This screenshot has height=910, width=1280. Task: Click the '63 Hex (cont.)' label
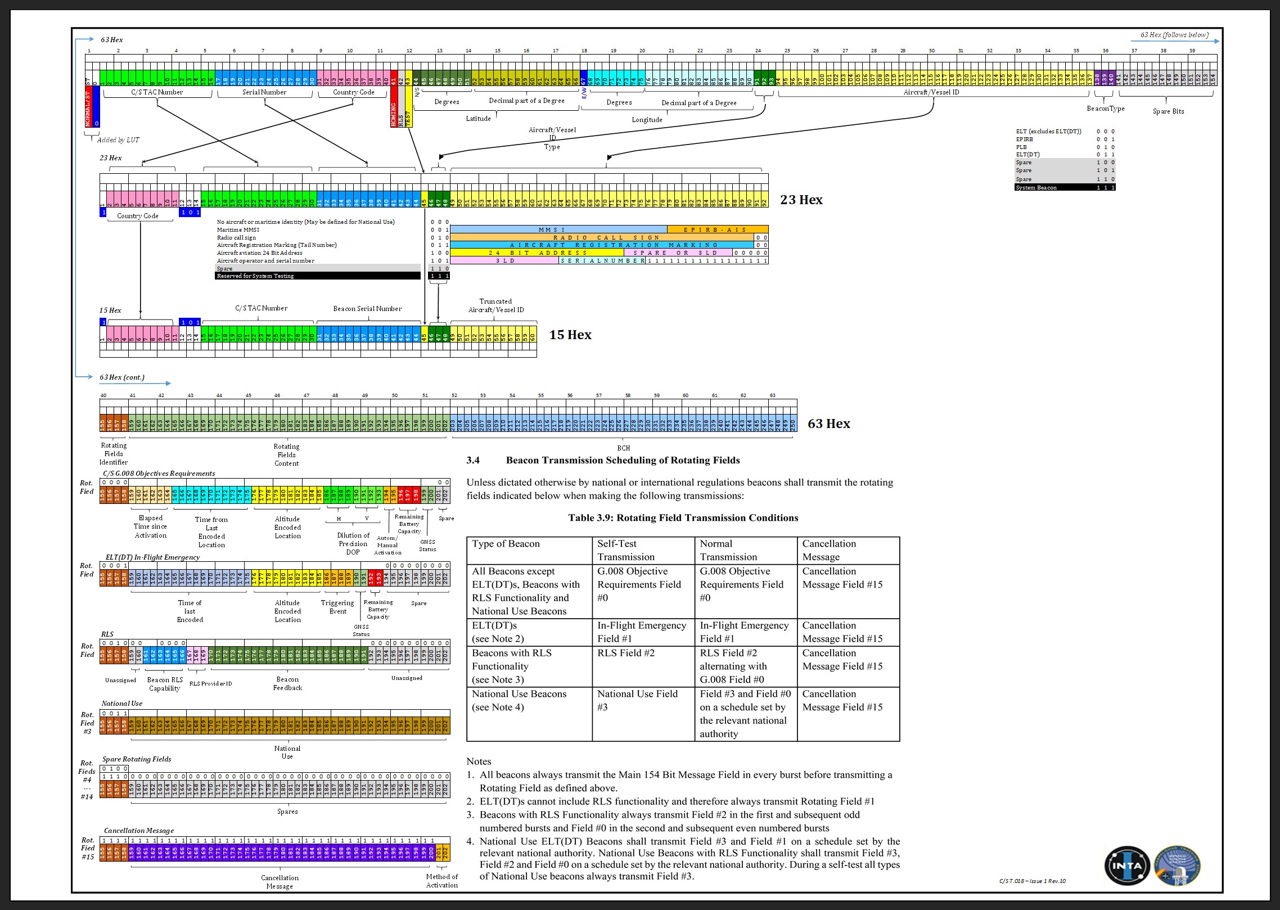[x=122, y=377]
